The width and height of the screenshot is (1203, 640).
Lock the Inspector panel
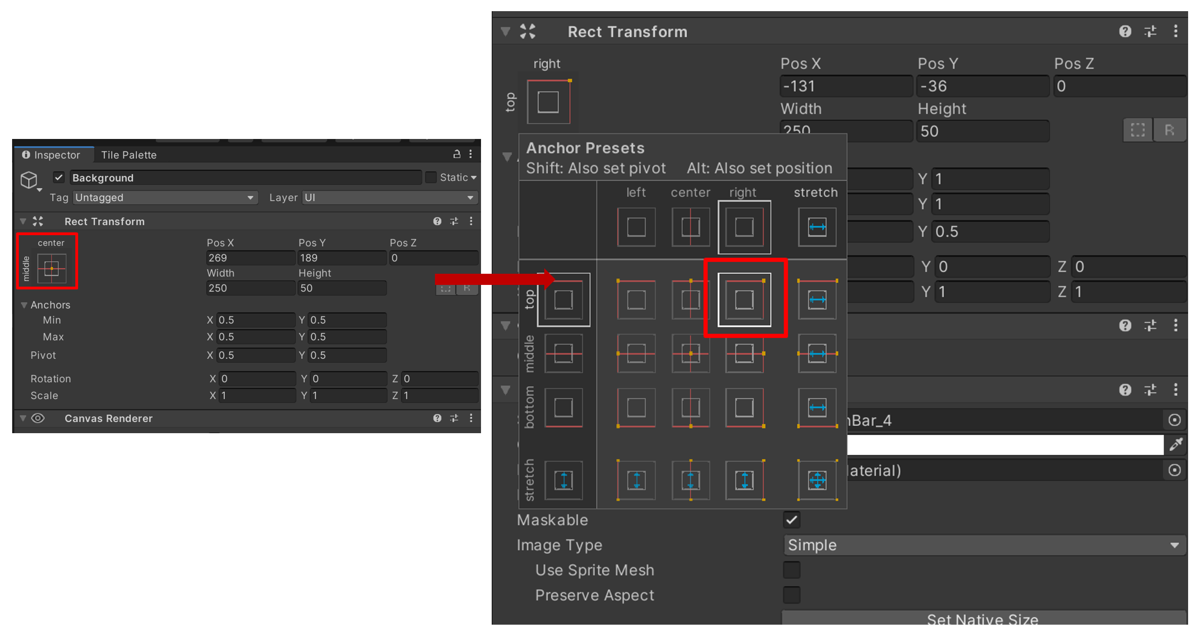pos(456,154)
